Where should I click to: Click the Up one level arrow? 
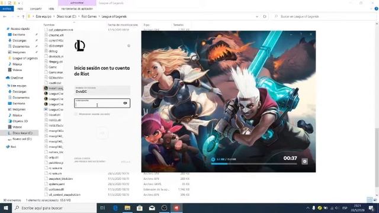coord(23,17)
